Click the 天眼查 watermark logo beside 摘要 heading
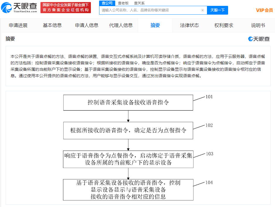 tap(259, 39)
